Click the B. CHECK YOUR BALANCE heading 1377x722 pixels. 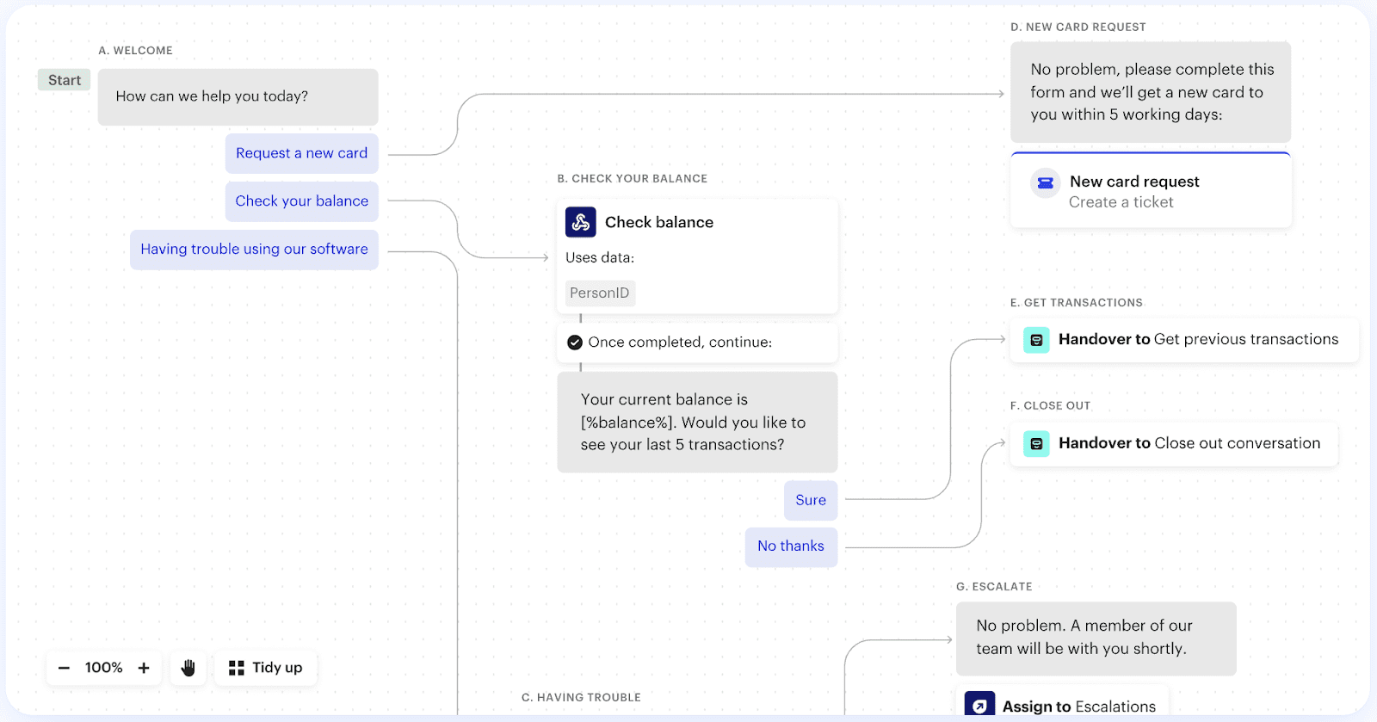pyautogui.click(x=632, y=179)
